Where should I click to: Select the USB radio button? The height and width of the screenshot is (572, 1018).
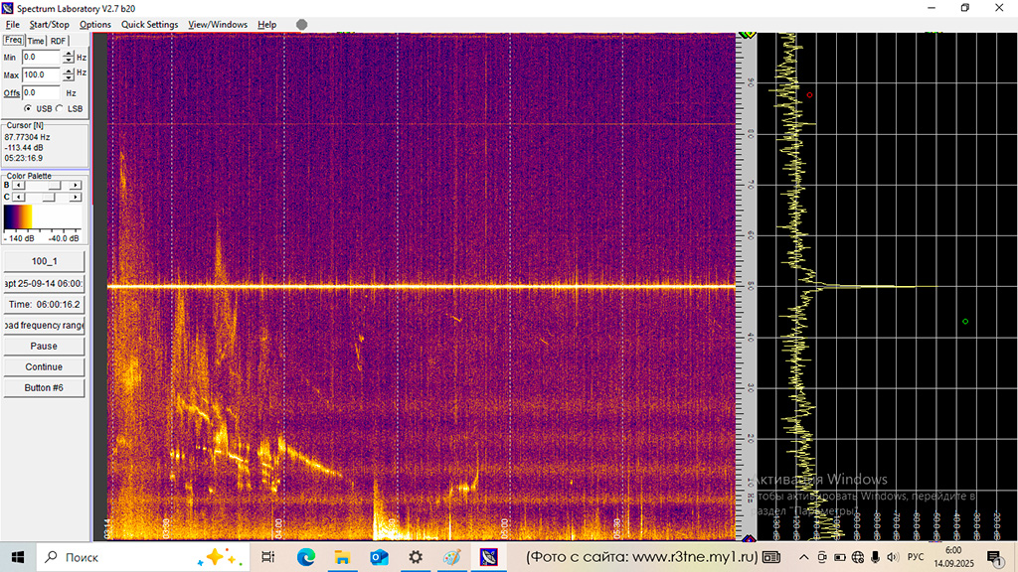pos(28,108)
